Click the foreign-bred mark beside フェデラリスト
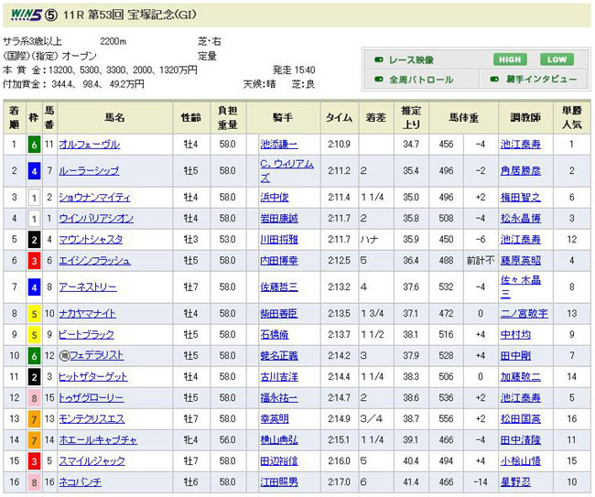 (63, 355)
